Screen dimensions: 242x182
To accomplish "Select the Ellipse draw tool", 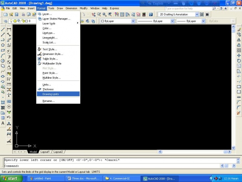I will pos(3,76).
